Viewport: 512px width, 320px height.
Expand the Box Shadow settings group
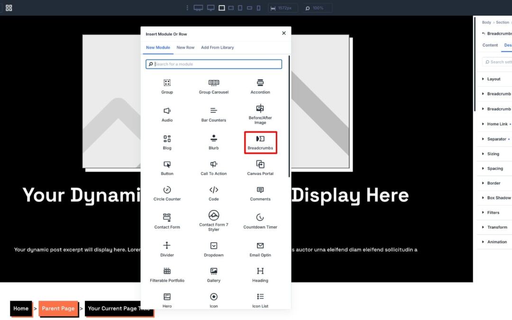(499, 198)
